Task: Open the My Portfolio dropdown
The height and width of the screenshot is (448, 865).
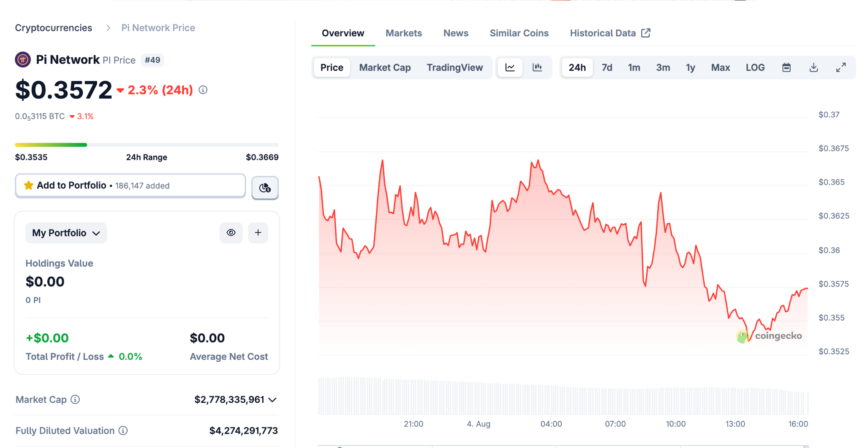Action: 66,233
